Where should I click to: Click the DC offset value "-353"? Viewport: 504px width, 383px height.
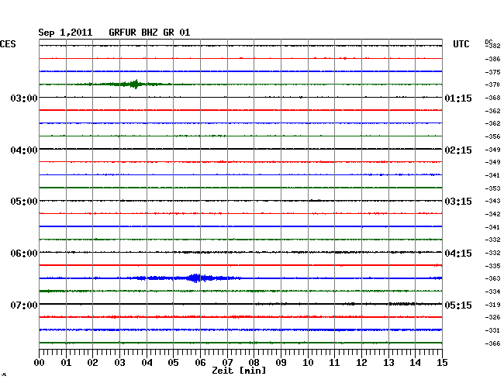point(492,188)
